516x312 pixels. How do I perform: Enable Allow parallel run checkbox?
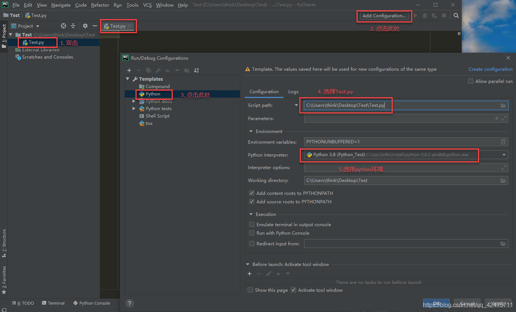click(471, 81)
